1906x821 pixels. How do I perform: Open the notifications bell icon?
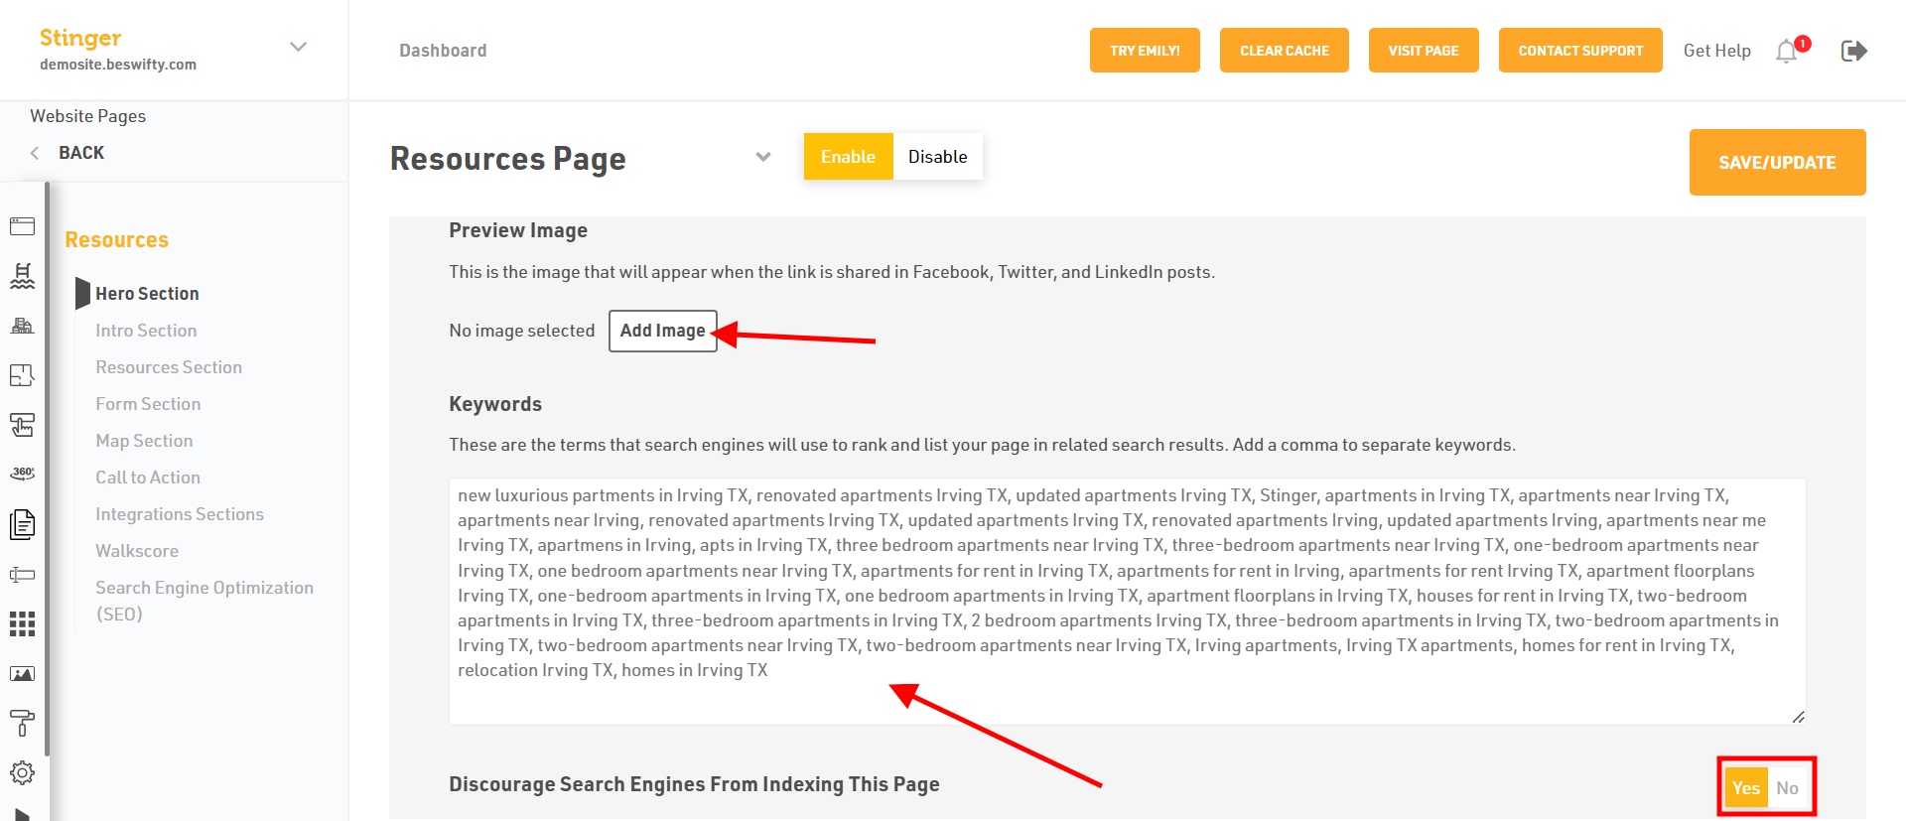[1786, 51]
